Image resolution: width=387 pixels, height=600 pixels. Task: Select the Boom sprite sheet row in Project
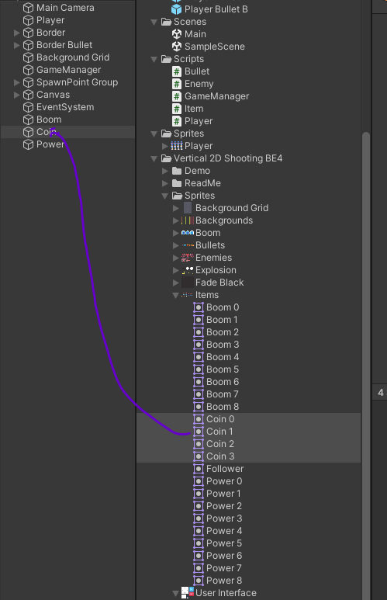click(249, 233)
